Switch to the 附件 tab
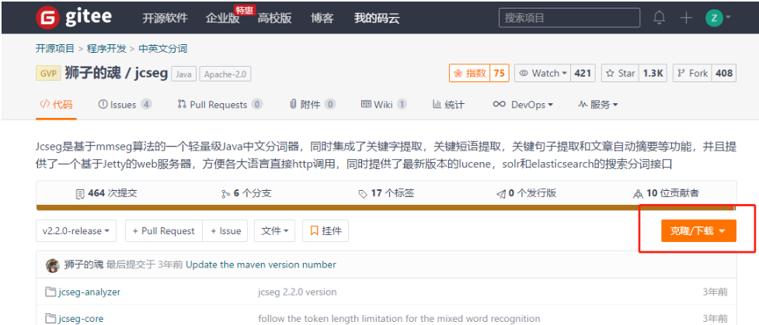Viewport: 759px width, 325px height. pos(312,105)
